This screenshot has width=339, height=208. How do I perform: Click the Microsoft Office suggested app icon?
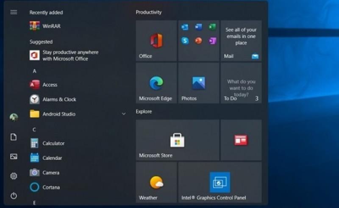35,55
